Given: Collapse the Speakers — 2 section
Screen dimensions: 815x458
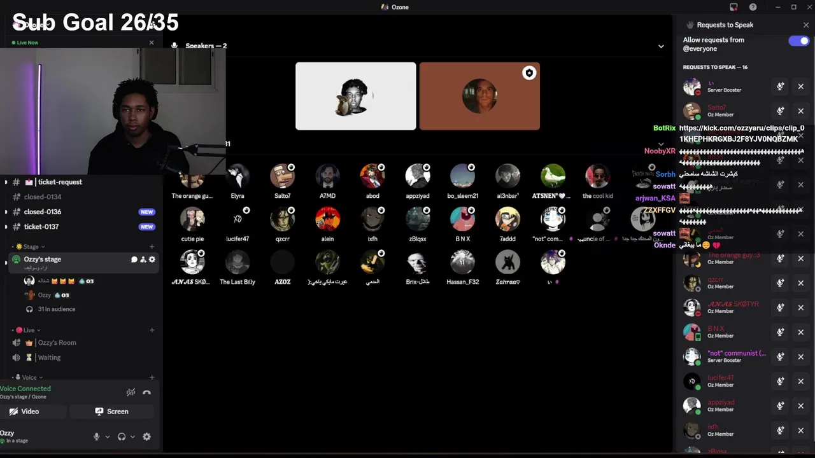Looking at the screenshot, I should click(x=661, y=46).
